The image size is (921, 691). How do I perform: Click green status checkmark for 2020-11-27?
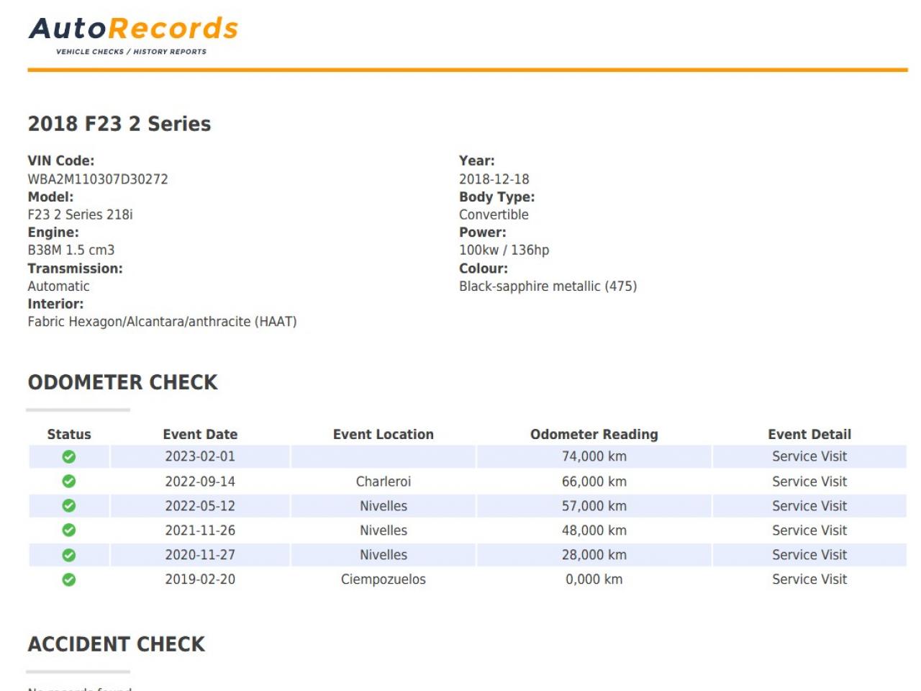(x=69, y=555)
